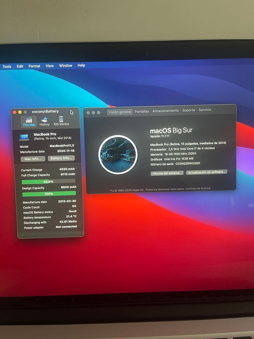This screenshot has width=254, height=339.
Task: Click the MacBookPro11,3 model value
Action: pos(62,146)
